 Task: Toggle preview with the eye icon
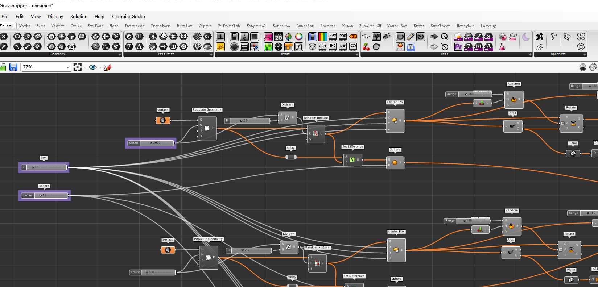point(93,67)
